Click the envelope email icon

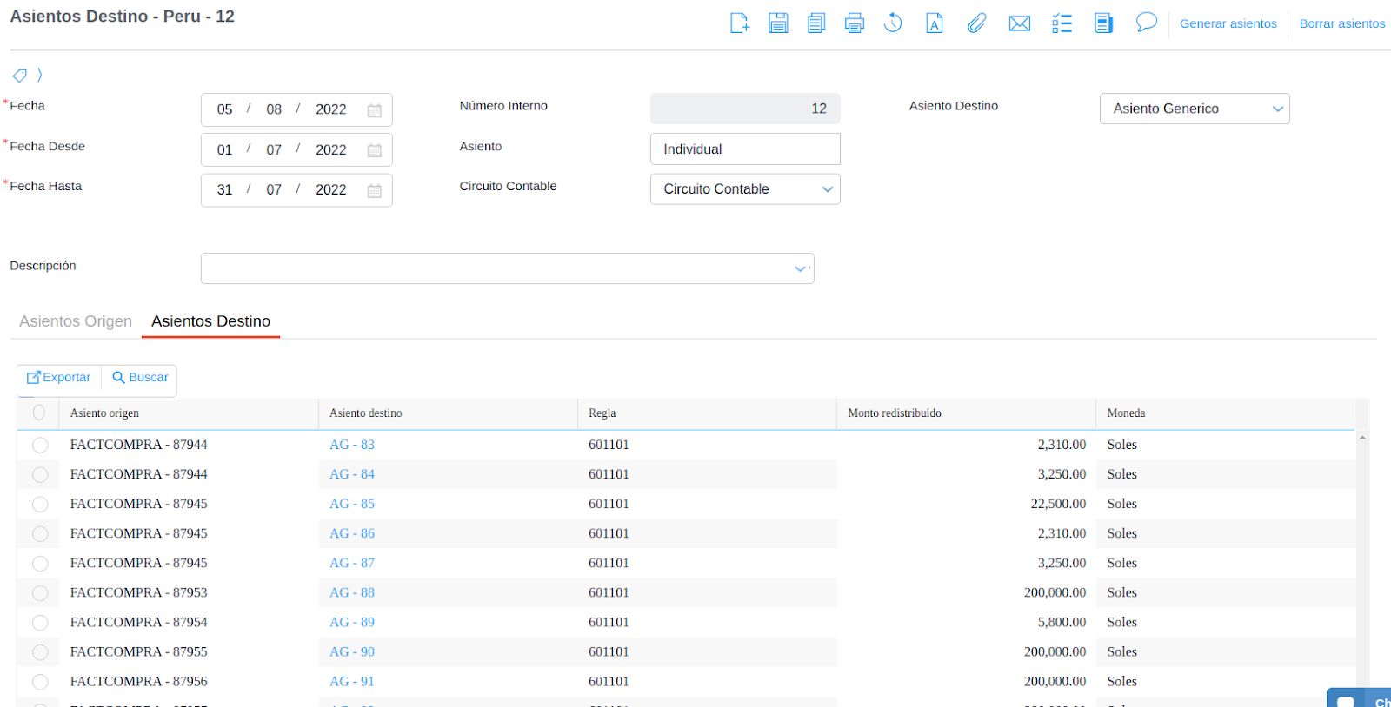(x=1020, y=23)
